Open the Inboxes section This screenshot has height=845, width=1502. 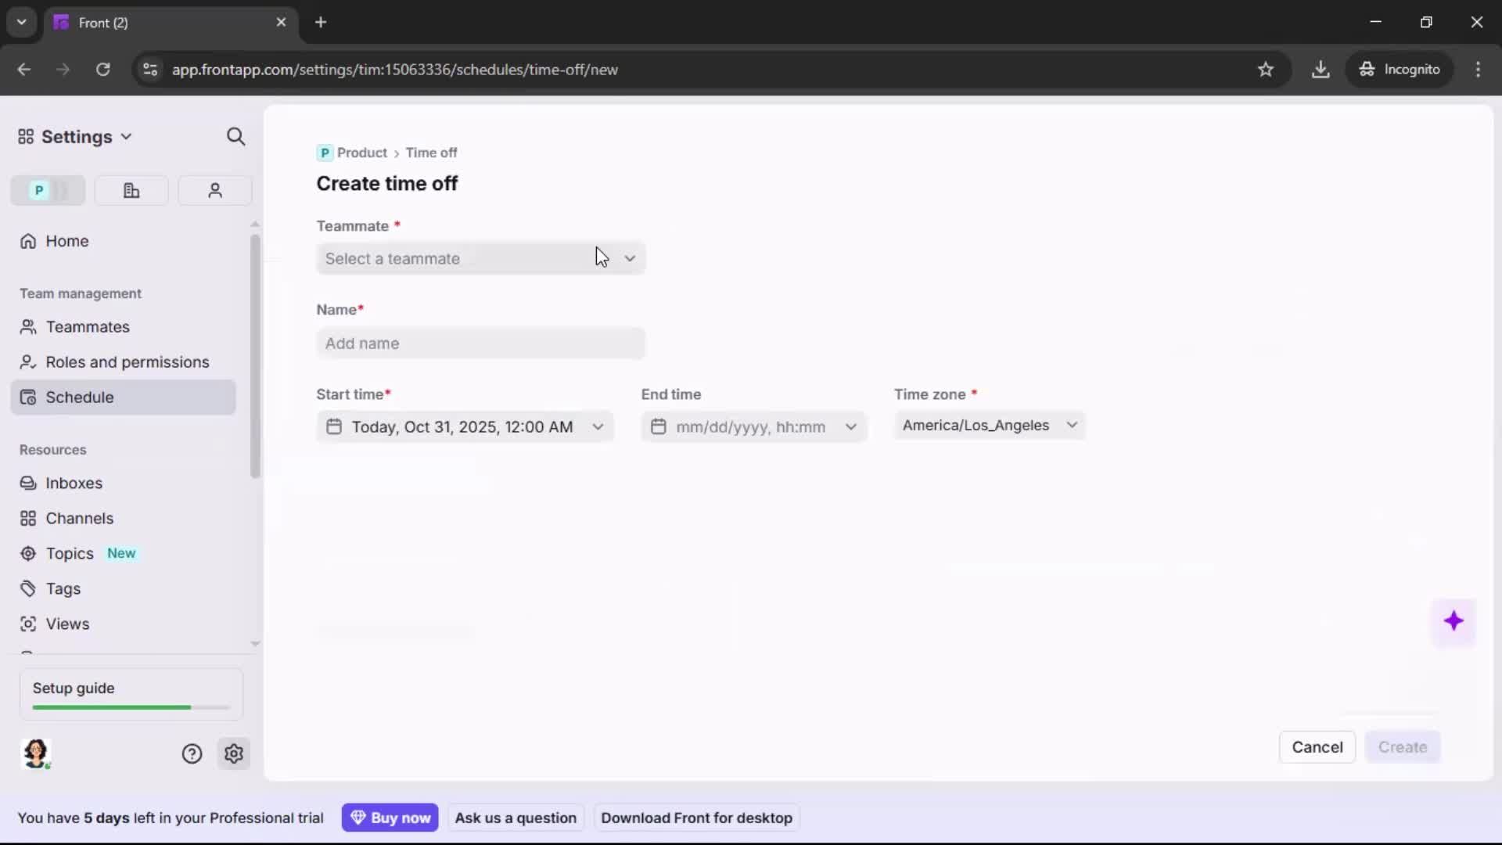pos(74,483)
